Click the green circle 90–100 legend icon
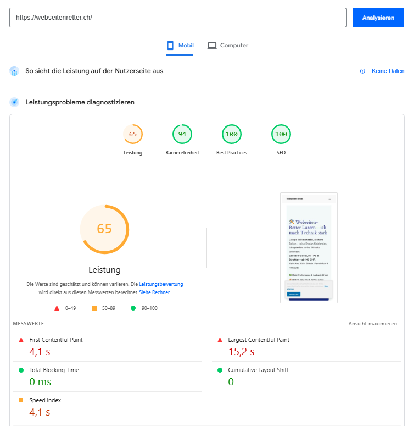The height and width of the screenshot is (426, 419). pyautogui.click(x=133, y=308)
